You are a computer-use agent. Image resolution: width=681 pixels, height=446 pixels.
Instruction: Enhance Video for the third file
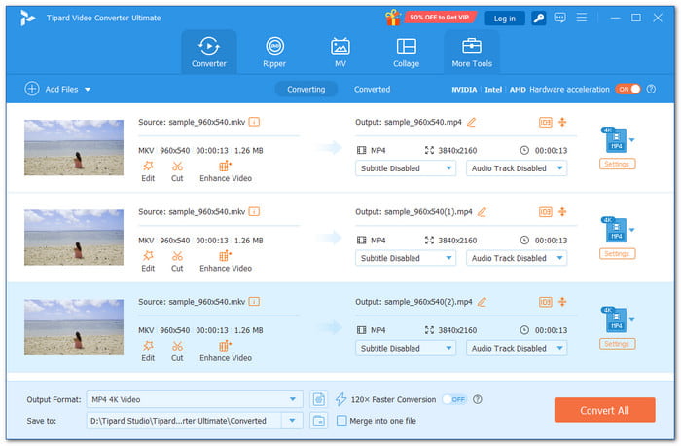[x=226, y=352]
